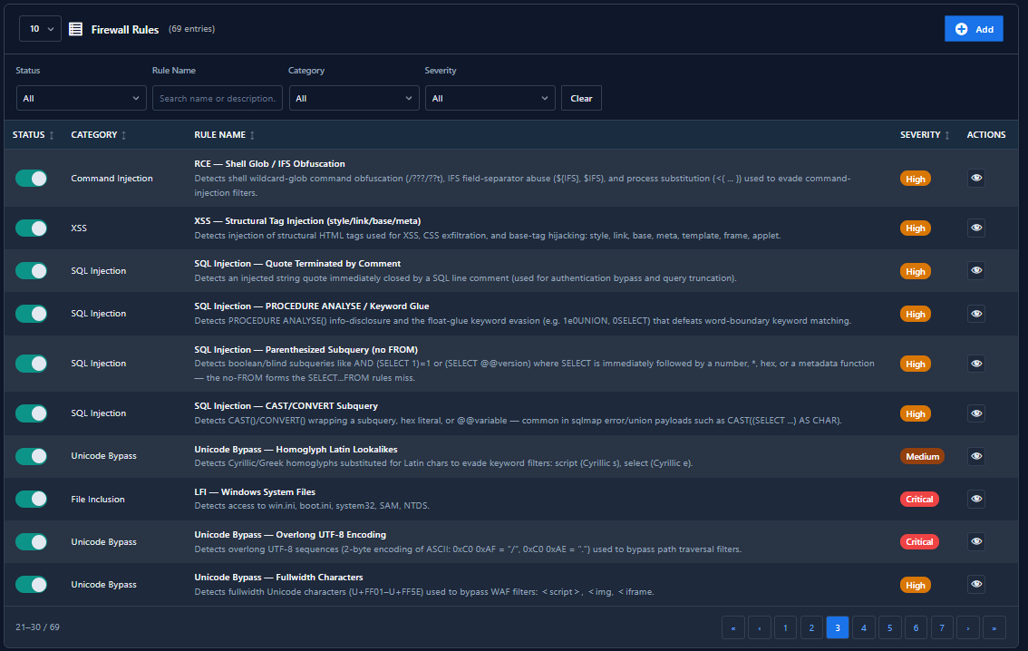View XSS Structural Tag Injection rule details
The width and height of the screenshot is (1028, 651).
(x=976, y=228)
